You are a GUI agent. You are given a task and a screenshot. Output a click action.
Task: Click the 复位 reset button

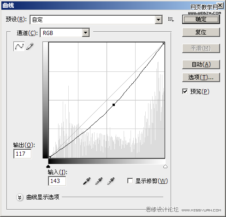(201, 32)
